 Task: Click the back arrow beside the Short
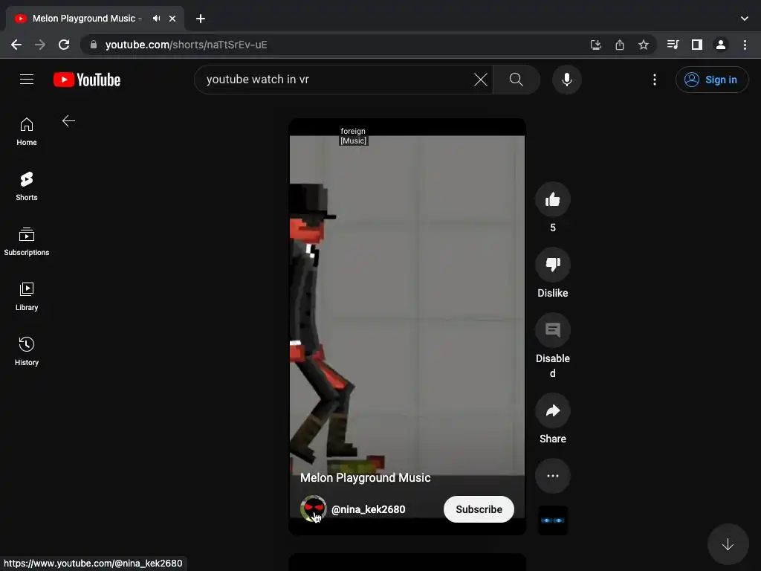[x=69, y=121]
